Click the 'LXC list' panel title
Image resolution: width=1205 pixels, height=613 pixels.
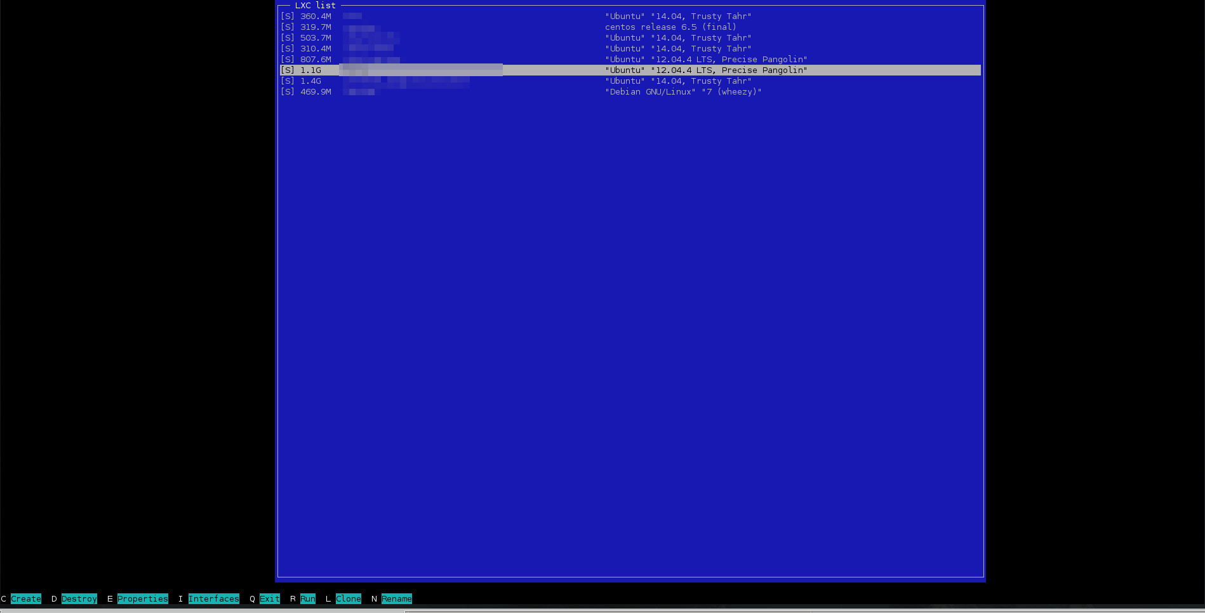click(x=316, y=6)
